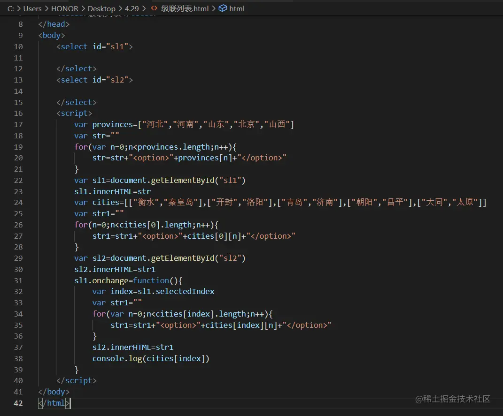Click the chevron after 'Users' breadcrumb

pos(46,8)
